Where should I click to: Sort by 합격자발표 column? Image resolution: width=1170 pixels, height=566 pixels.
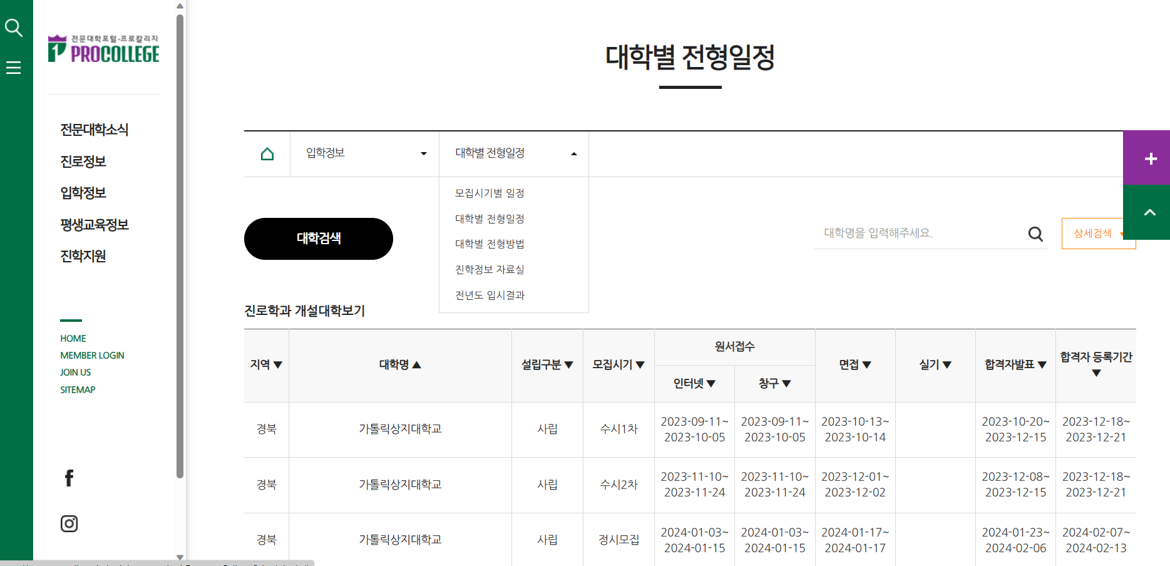click(x=1015, y=365)
